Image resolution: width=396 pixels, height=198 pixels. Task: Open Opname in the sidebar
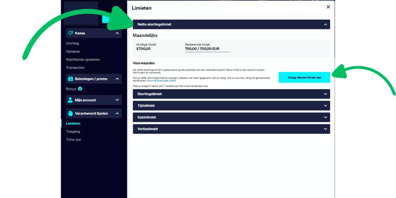(73, 51)
